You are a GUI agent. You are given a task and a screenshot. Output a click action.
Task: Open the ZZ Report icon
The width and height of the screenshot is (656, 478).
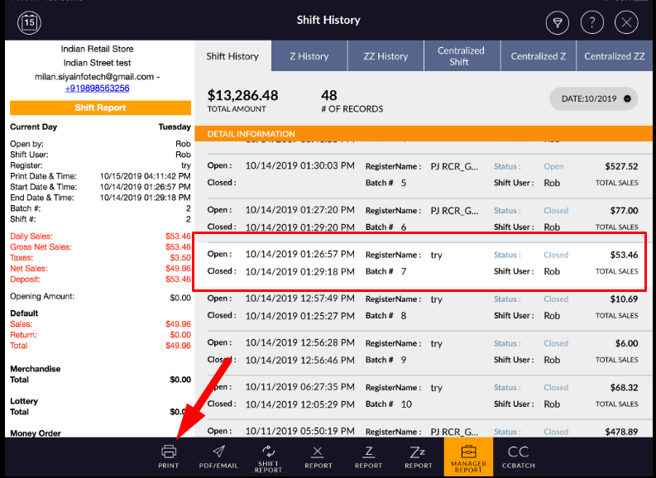pyautogui.click(x=418, y=456)
